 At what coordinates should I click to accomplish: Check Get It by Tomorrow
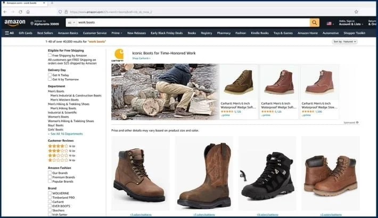tap(50, 79)
